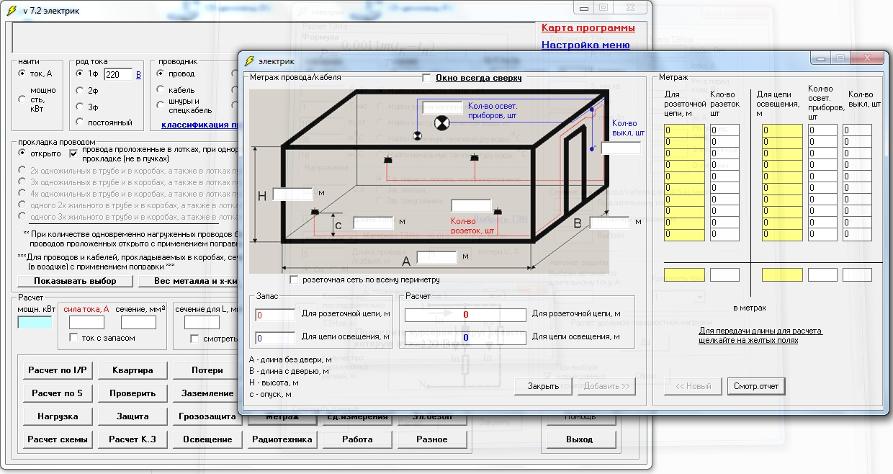Click the first yellow розеточной цепи field
893x474 pixels.
coord(684,130)
